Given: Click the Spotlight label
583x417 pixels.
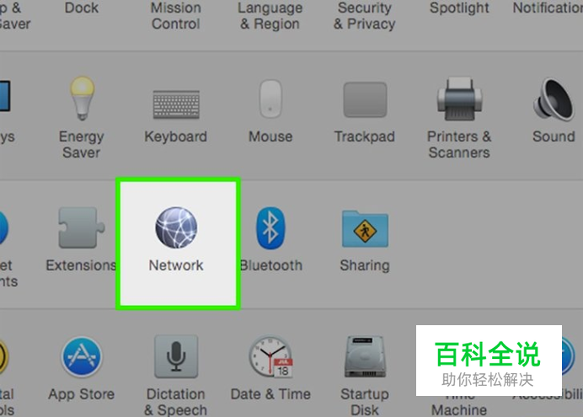Looking at the screenshot, I should (x=459, y=8).
